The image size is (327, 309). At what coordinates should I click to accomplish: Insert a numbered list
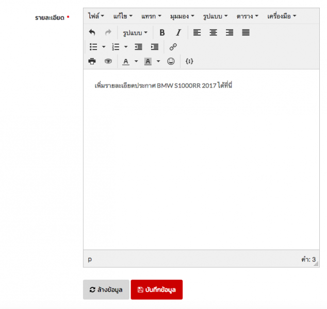(116, 47)
